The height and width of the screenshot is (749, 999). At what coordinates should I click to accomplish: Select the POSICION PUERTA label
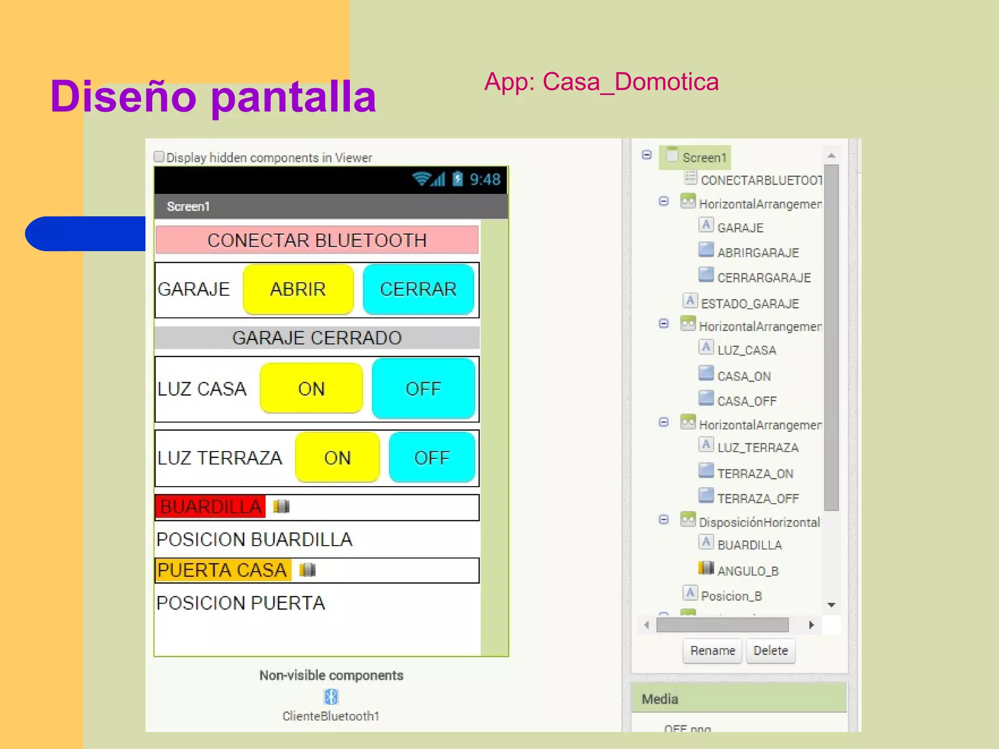pos(241,603)
